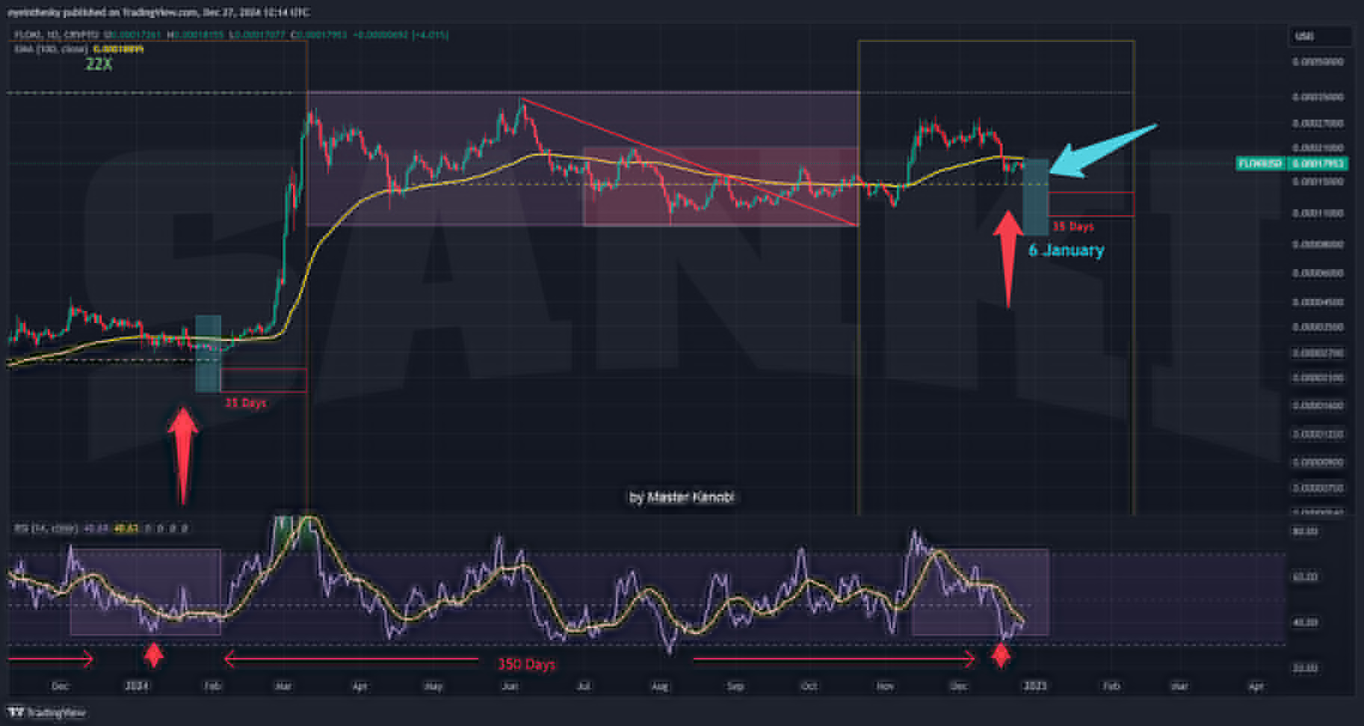Image resolution: width=1364 pixels, height=726 pixels.
Task: Click the 22X green text annotation
Action: [x=99, y=64]
